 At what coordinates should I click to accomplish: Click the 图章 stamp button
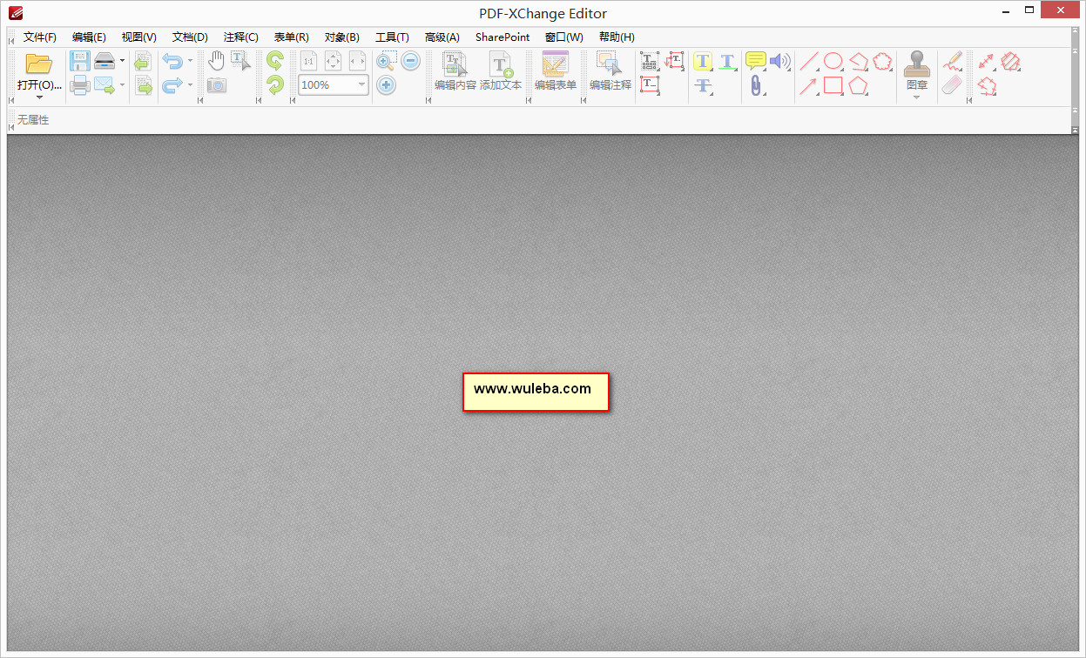coord(916,70)
